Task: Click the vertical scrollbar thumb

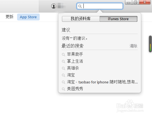Action: click(x=150, y=44)
